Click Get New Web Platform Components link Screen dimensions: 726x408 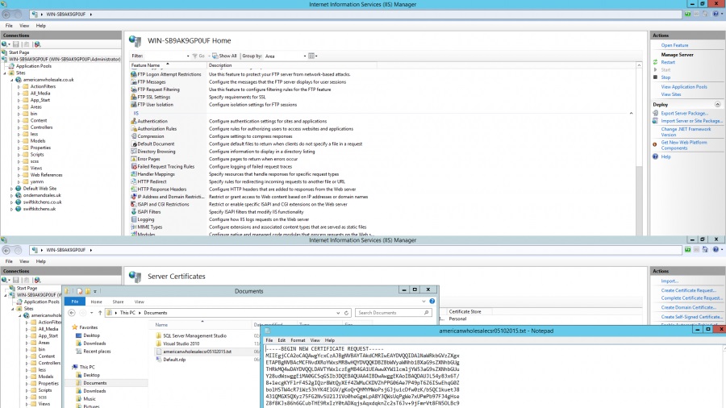(x=684, y=145)
